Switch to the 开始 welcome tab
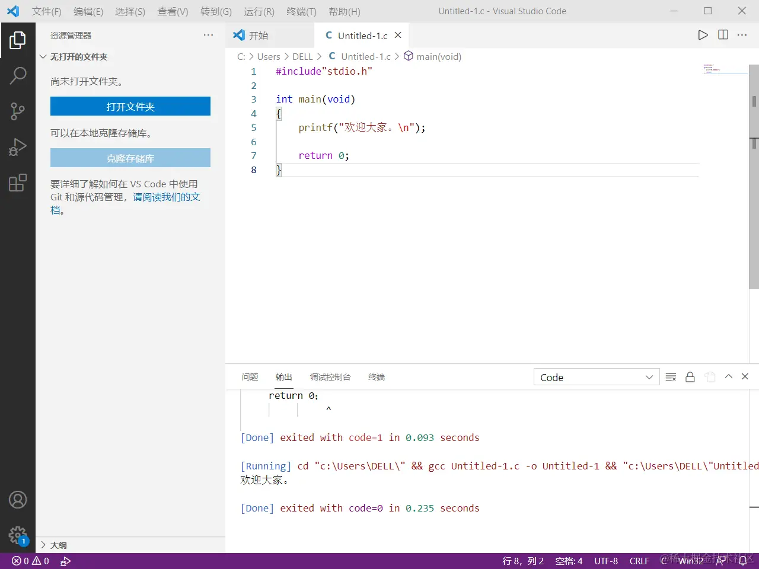 [270, 36]
